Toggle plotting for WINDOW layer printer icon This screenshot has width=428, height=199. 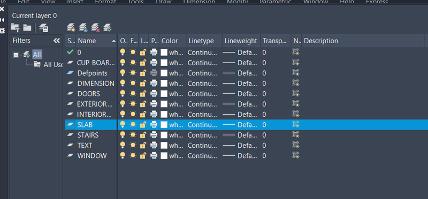coord(154,156)
